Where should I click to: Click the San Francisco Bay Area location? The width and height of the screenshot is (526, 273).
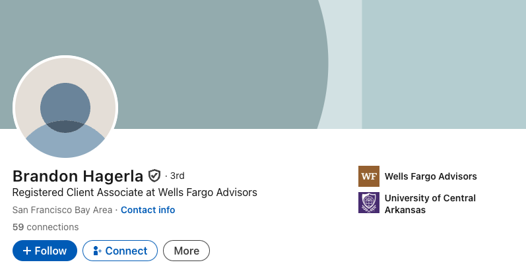point(63,210)
